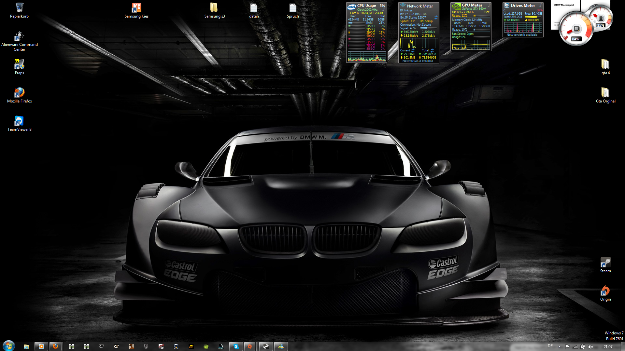Viewport: 625px width, 351px height.
Task: Open the Windows Start menu orb
Action: pyautogui.click(x=9, y=346)
